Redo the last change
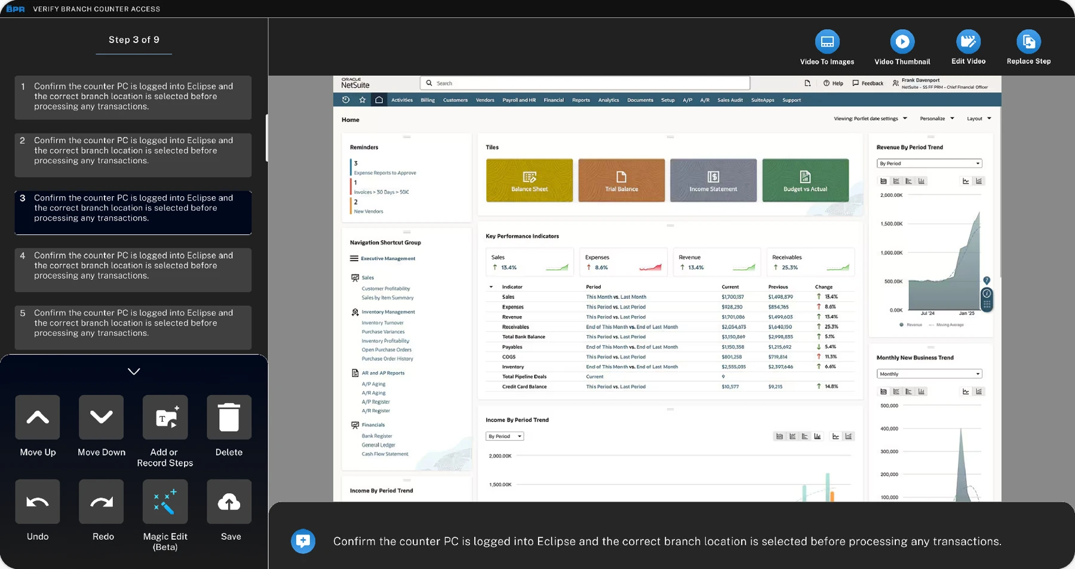 pos(102,502)
